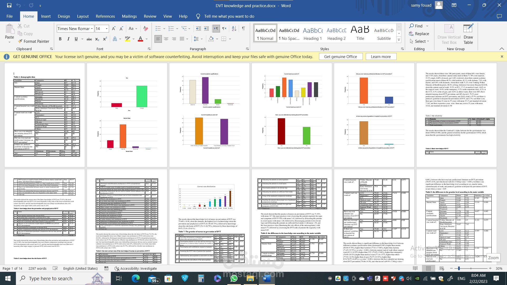Switch to the Insert tab
This screenshot has width=507, height=285.
click(x=46, y=16)
